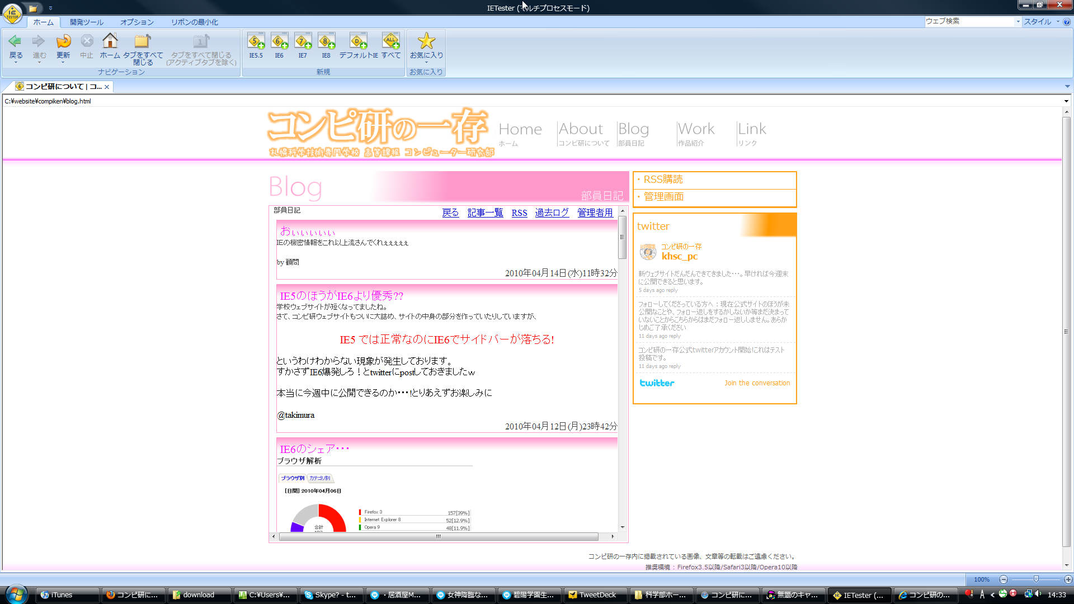Click the Twitter logo in sidebar
The image size is (1074, 604).
pos(657,383)
